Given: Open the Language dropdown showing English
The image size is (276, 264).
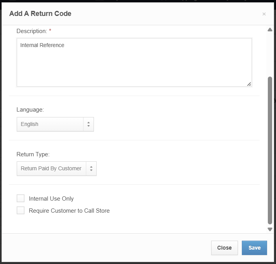Looking at the screenshot, I should pos(50,124).
